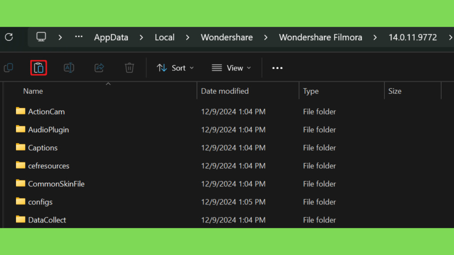
Task: Open the configs folder icon
Action: pos(20,201)
